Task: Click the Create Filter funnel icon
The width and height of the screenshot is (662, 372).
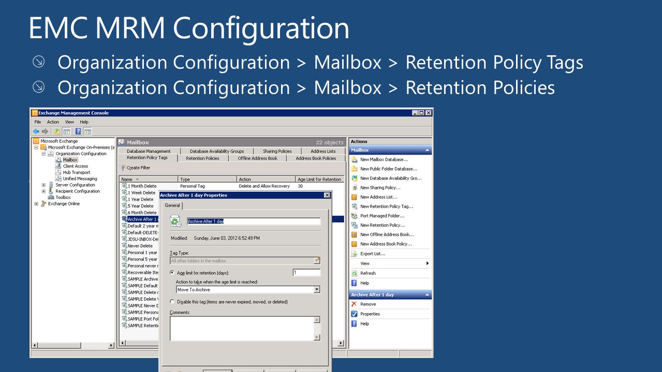Action: (x=123, y=168)
